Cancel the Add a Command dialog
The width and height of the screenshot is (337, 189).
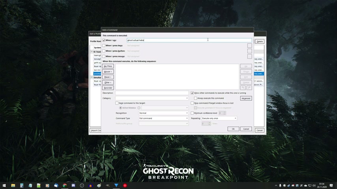(246, 129)
